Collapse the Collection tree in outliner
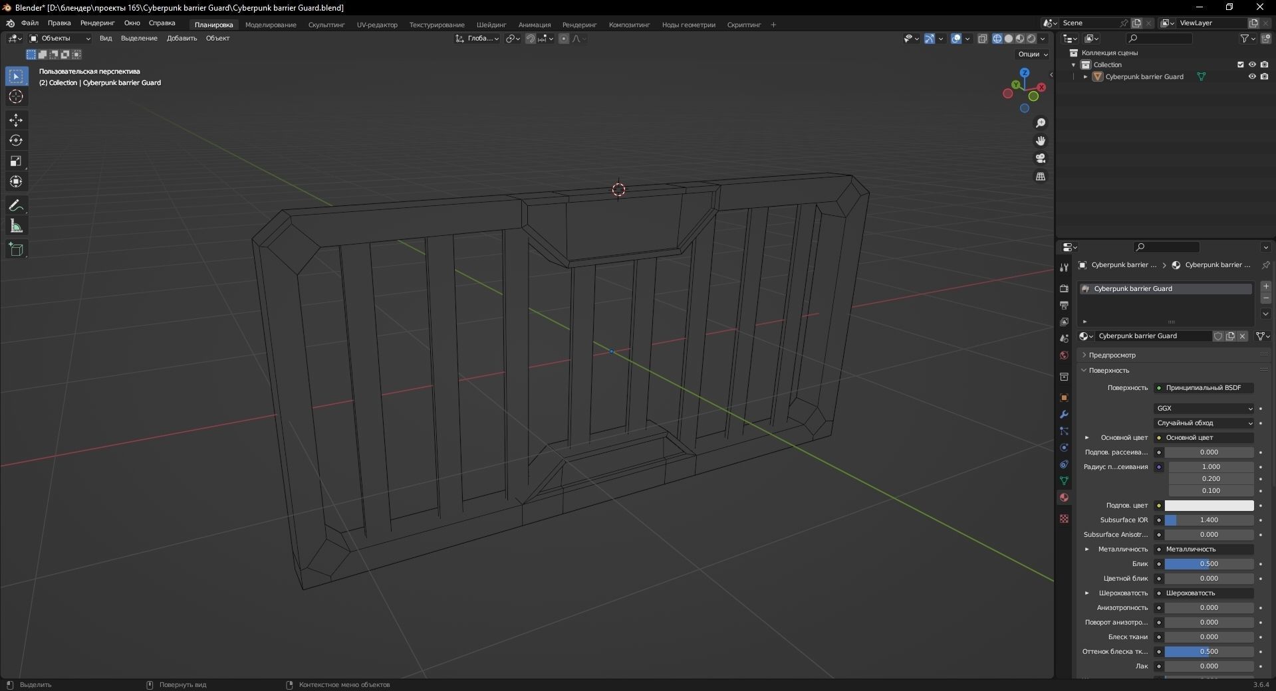Screen dimensions: 1276x691 click(1073, 65)
